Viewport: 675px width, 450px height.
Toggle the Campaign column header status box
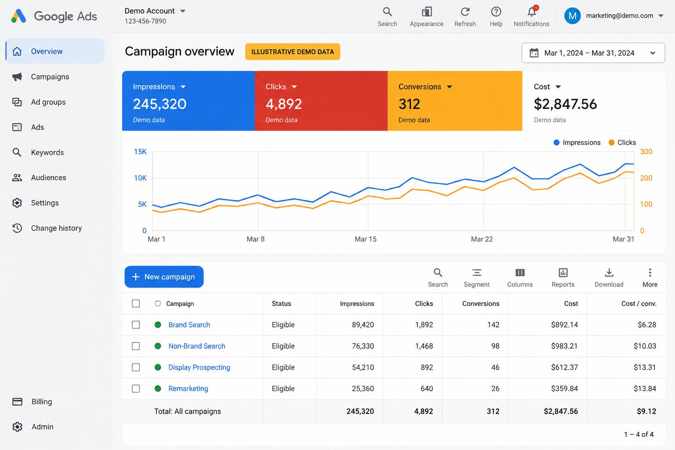(158, 304)
